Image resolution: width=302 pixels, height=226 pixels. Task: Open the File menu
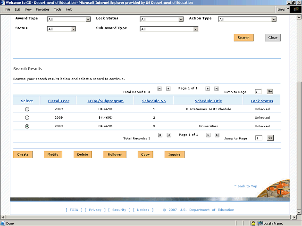8,9
